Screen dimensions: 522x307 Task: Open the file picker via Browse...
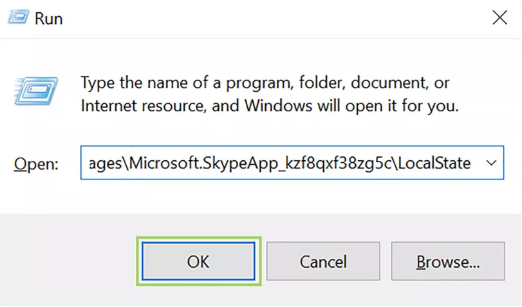point(448,261)
